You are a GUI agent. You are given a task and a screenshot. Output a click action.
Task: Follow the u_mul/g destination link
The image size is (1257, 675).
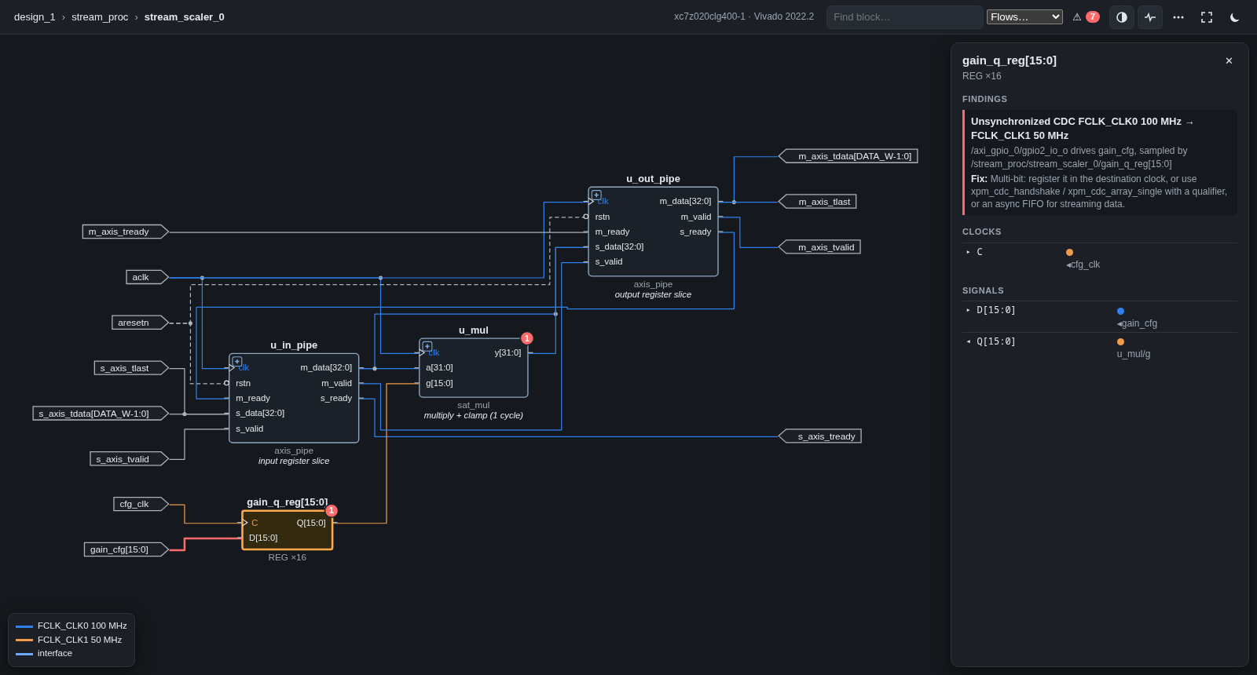[1134, 354]
